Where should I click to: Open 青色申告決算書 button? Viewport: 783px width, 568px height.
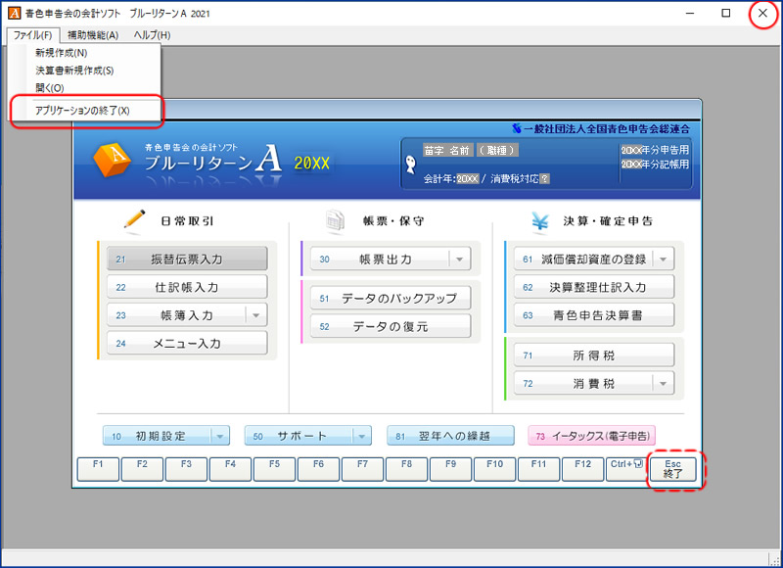(x=594, y=315)
